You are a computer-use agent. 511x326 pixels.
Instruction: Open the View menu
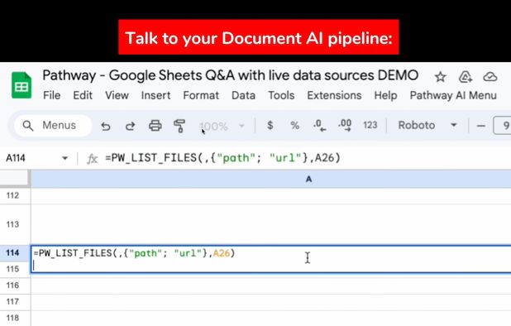click(117, 95)
